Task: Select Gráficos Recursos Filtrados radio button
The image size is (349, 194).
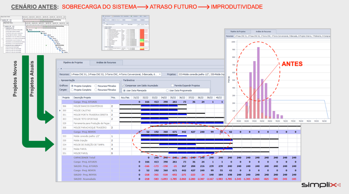Action: click(x=96, y=86)
